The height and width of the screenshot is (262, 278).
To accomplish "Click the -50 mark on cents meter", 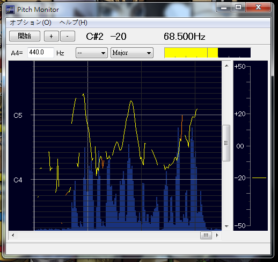I will click(240, 225).
